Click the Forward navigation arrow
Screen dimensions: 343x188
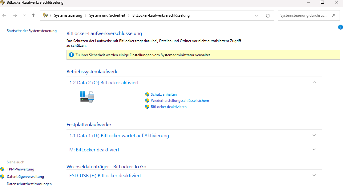pyautogui.click(x=15, y=15)
